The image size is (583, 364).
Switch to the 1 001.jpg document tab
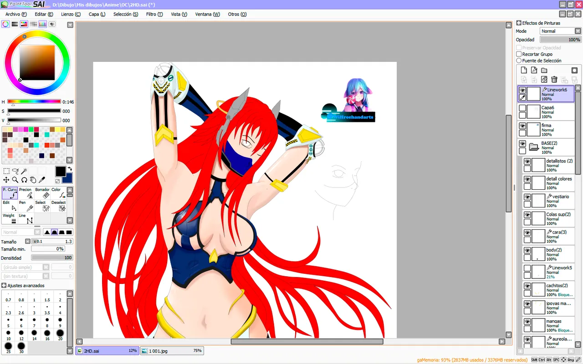(172, 351)
